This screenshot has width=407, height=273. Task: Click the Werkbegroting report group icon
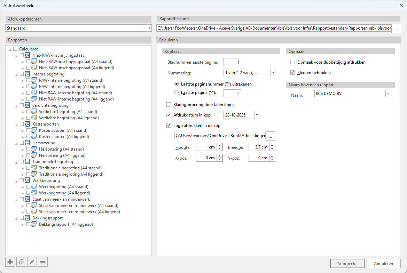28,180
